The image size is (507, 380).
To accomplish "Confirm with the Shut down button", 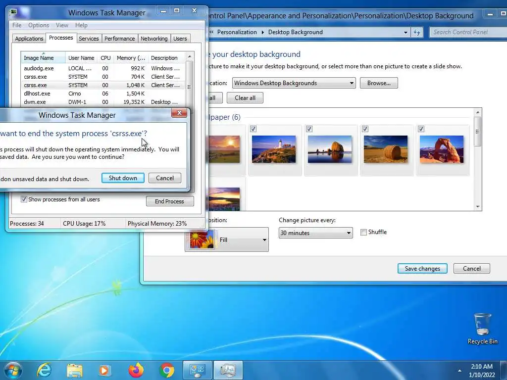I will point(123,178).
